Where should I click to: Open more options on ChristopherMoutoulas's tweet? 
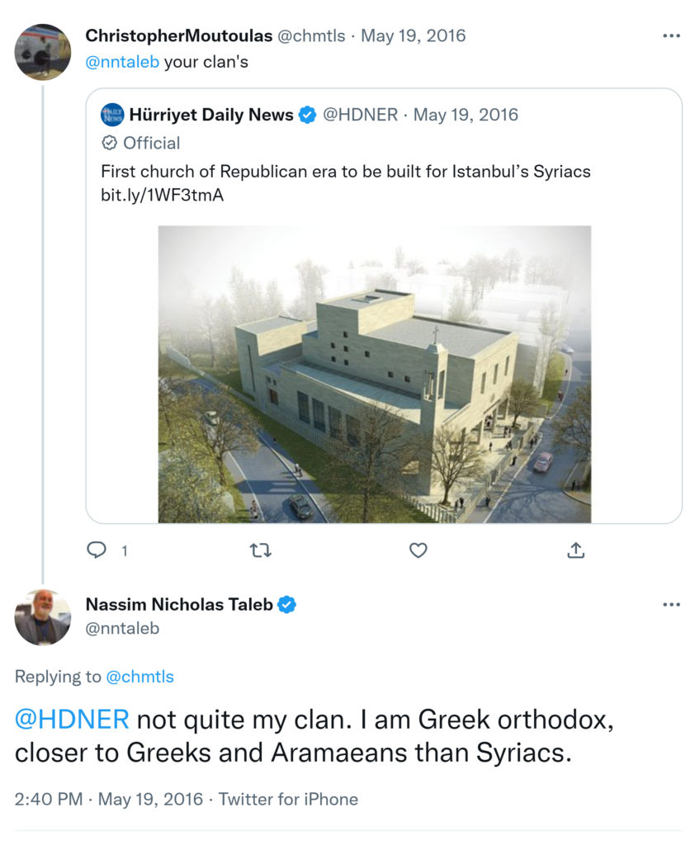point(671,36)
